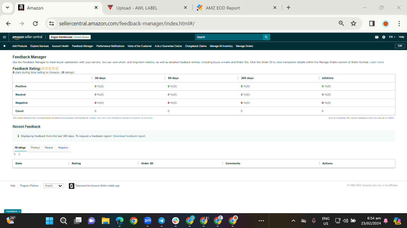Open Manage Orders in the nav bar
Screen dimensions: 407x228
pyautogui.click(x=244, y=46)
